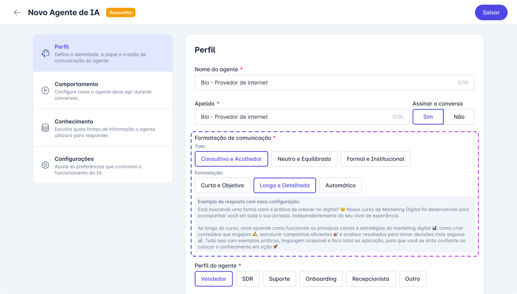Choose "SDR" under Perfil do agente
The height and width of the screenshot is (294, 517).
[248, 278]
